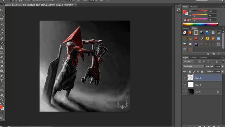Toggle lock position
Image resolution: width=225 pixels, height=127 pixels.
tap(198, 71)
